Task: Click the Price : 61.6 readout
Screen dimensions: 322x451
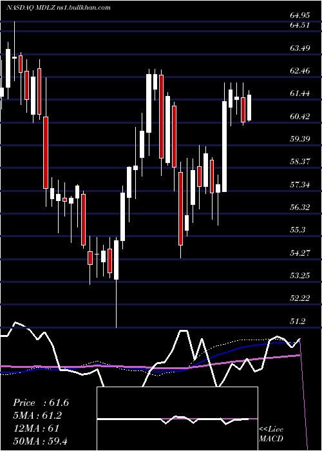Action: [41, 403]
